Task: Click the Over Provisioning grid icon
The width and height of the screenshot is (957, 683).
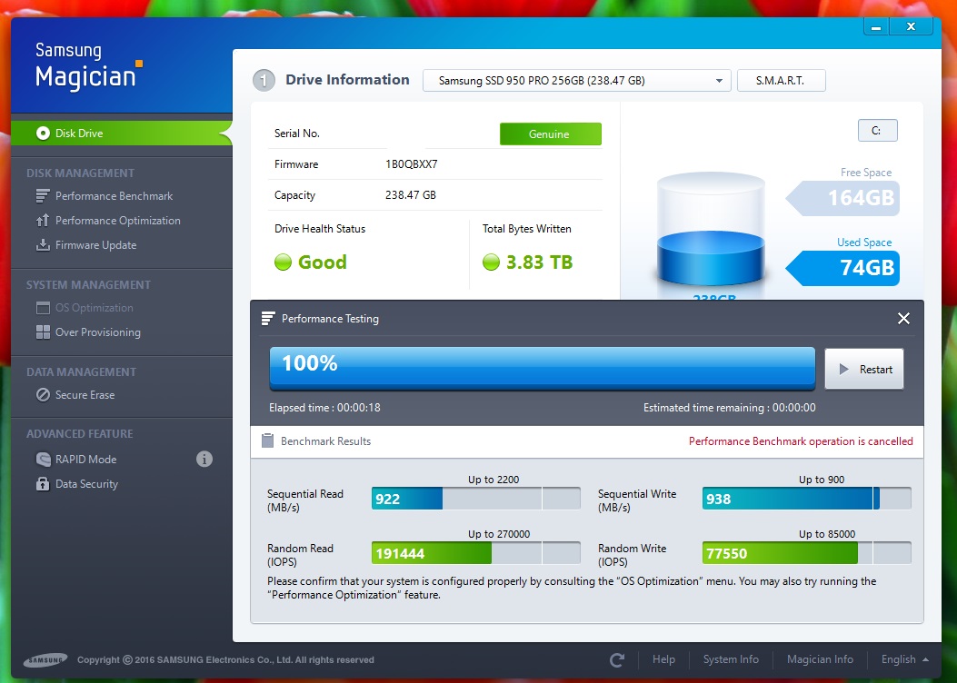Action: click(42, 332)
